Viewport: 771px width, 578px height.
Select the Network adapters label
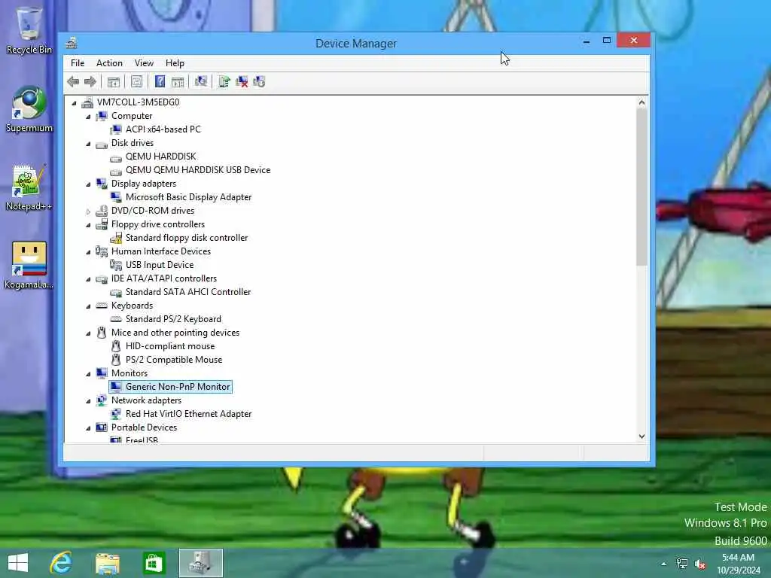click(146, 400)
